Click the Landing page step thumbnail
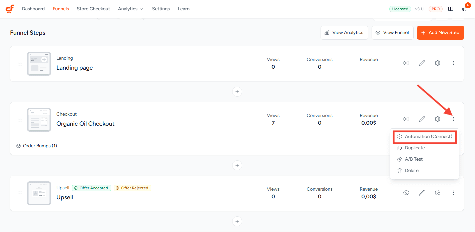 [39, 64]
